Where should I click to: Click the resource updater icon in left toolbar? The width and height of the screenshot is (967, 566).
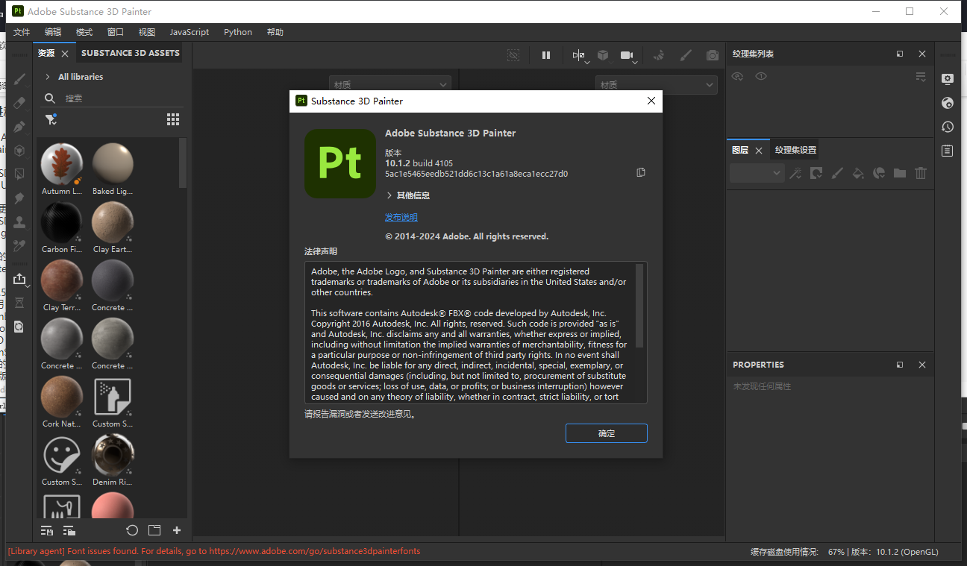(x=20, y=327)
